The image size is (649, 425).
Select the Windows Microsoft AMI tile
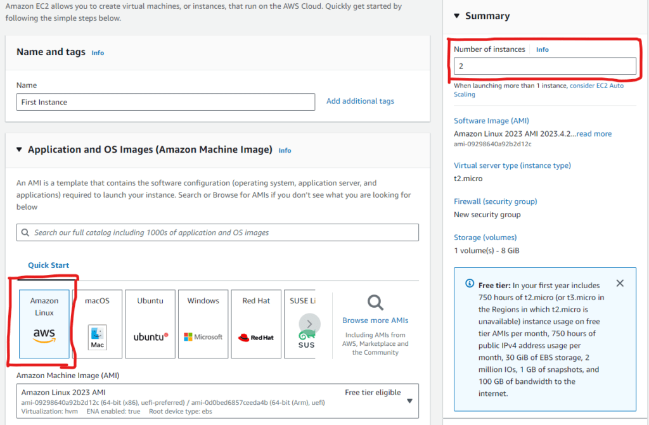[203, 324]
